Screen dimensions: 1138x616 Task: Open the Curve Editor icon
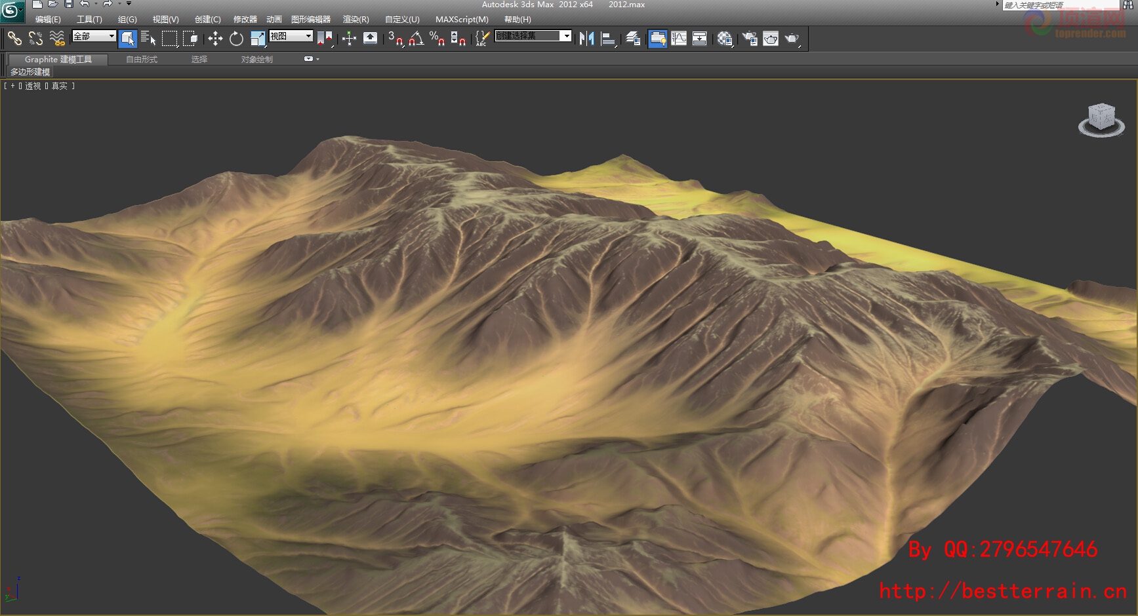click(679, 39)
